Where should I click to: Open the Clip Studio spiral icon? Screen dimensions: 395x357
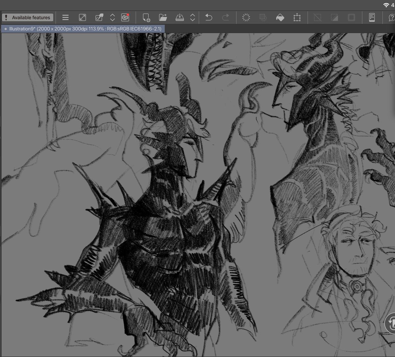coord(125,17)
